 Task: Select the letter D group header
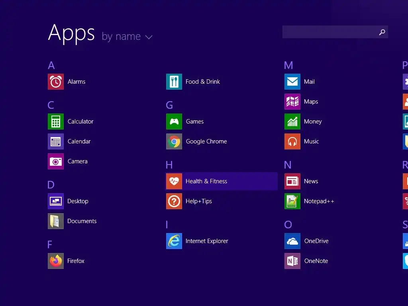51,185
